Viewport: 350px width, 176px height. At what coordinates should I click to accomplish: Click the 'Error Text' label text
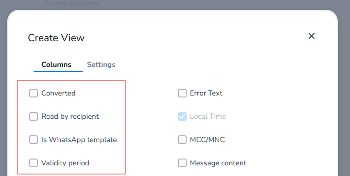click(206, 93)
